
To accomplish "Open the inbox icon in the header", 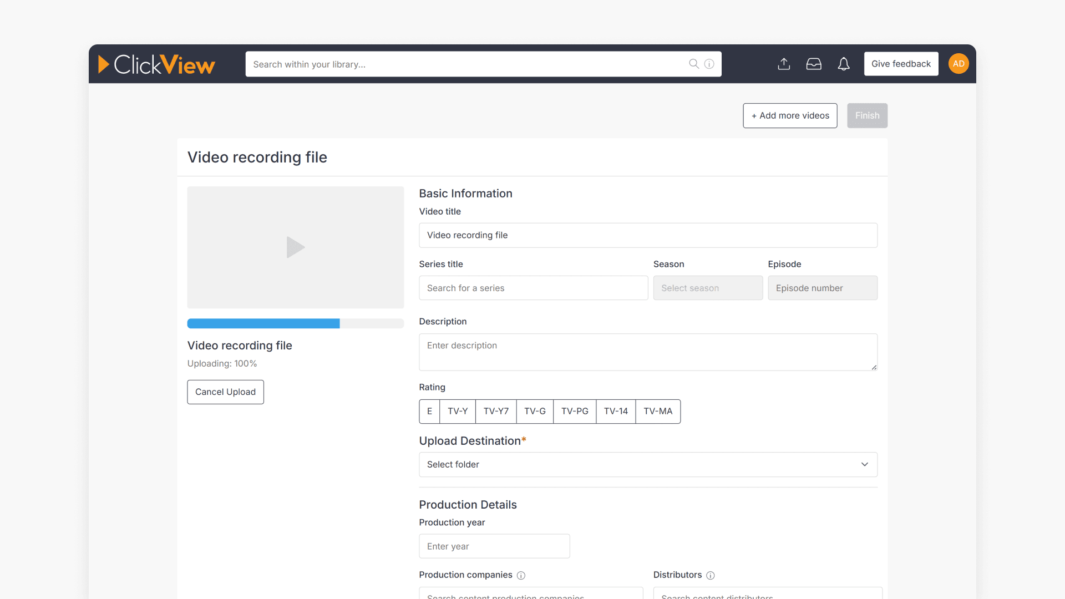I will pos(814,64).
